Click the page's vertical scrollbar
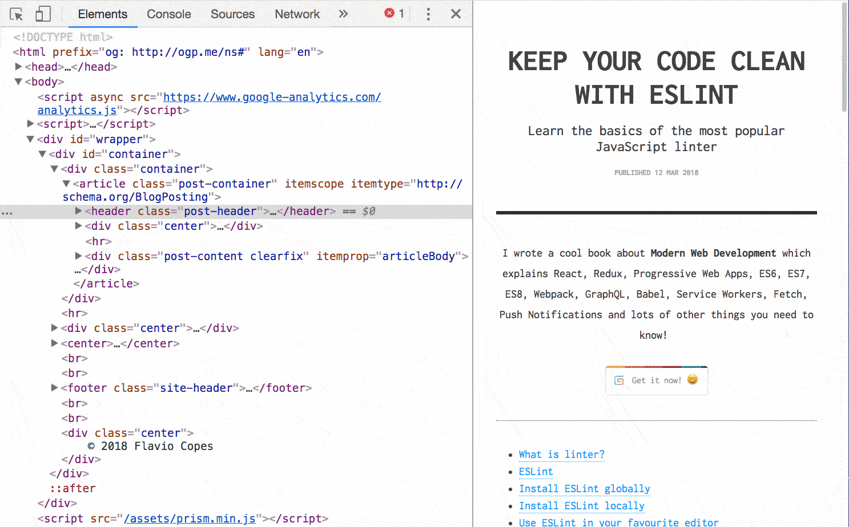Viewport: 849px width, 527px height. tap(844, 57)
